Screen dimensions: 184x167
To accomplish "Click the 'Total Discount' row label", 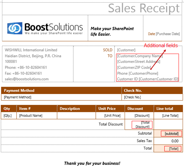I will (x=111, y=124).
